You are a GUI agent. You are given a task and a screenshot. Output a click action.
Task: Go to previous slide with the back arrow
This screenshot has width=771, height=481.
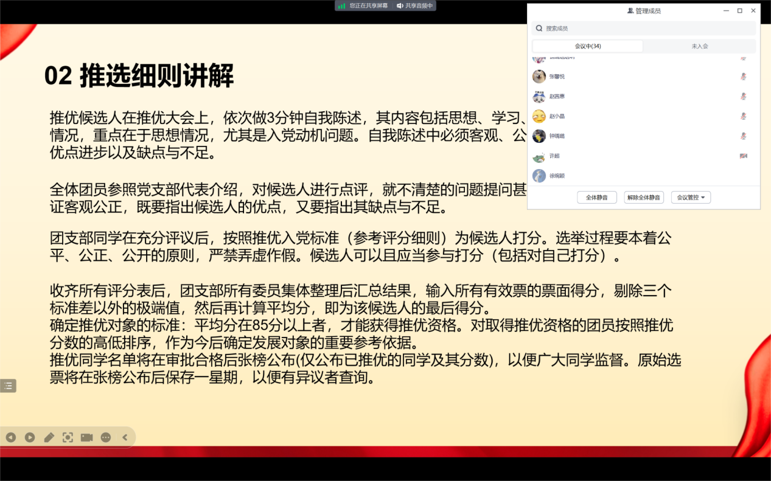pyautogui.click(x=11, y=437)
